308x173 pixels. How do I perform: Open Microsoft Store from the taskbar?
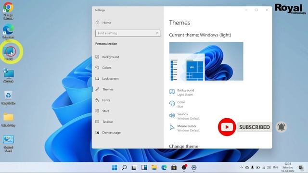point(174,168)
